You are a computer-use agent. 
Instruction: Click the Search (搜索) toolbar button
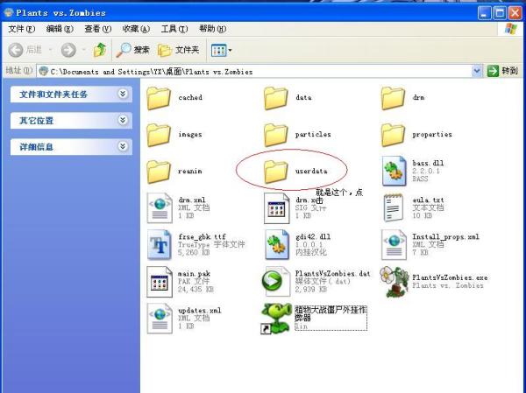(x=133, y=50)
